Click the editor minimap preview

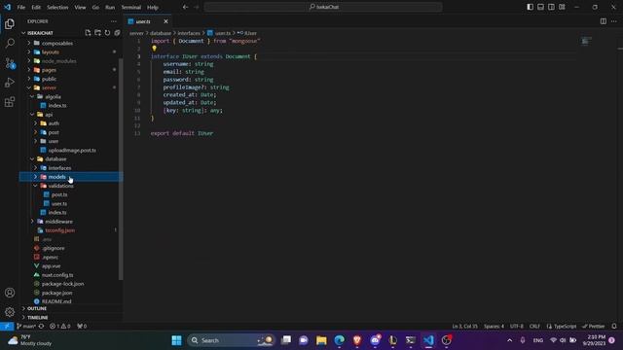pos(586,41)
